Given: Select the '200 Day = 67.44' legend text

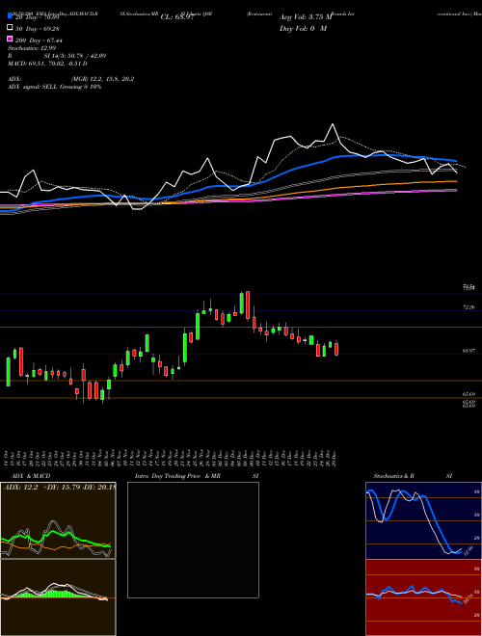Looking at the screenshot, I should (x=39, y=40).
